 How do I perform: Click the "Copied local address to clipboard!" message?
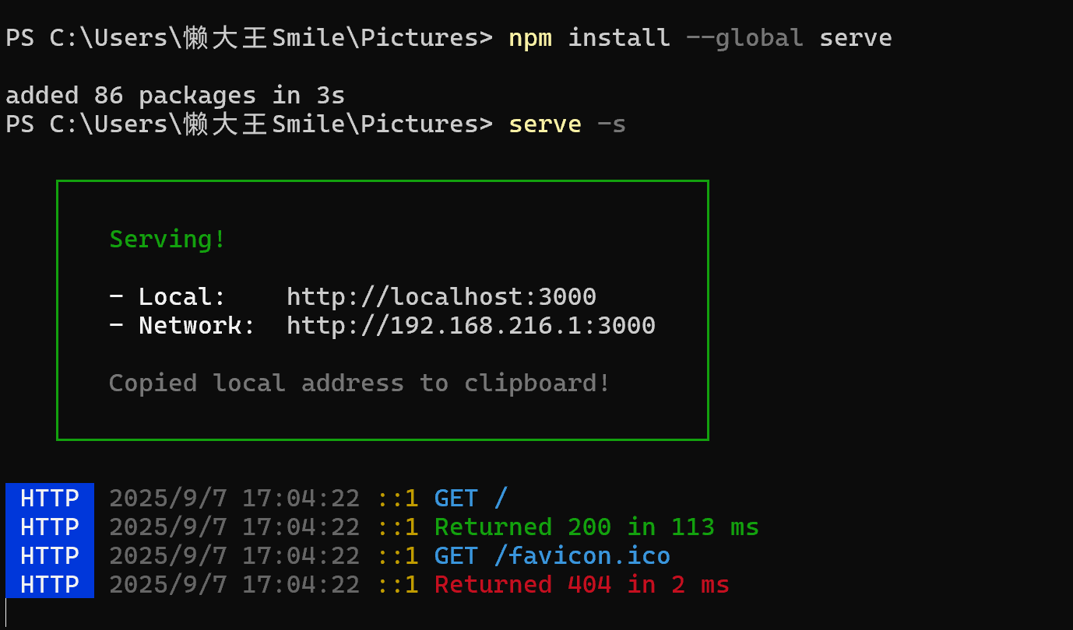(359, 383)
